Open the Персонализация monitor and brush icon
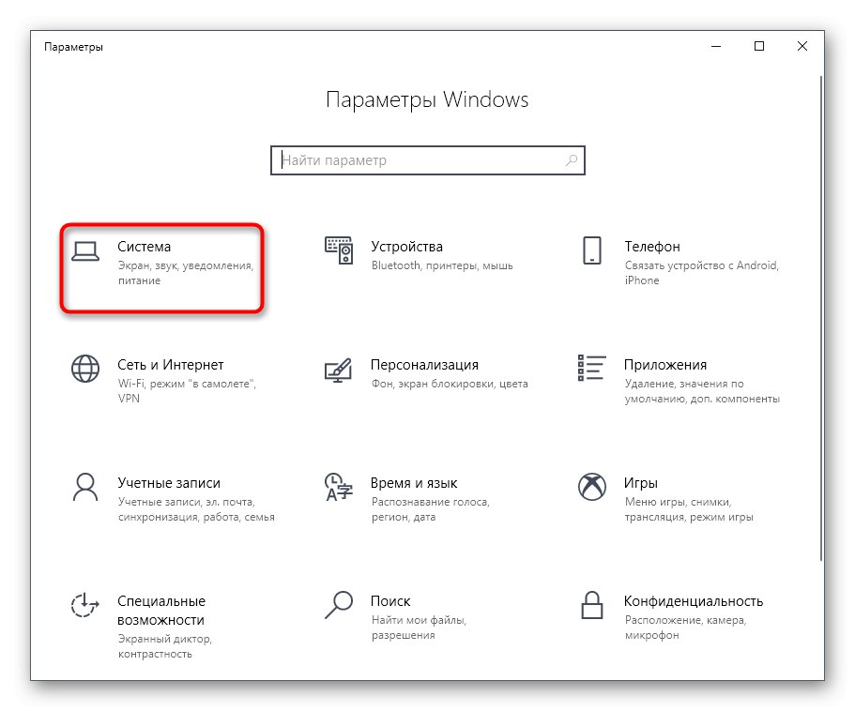Image resolution: width=855 pixels, height=711 pixels. 339,370
